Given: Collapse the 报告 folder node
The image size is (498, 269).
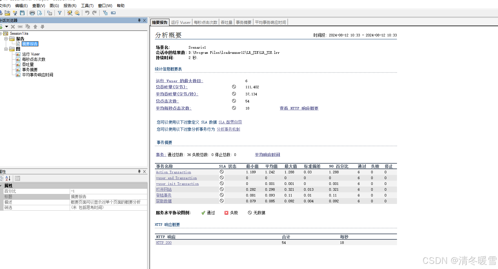Looking at the screenshot, I should tap(6, 39).
